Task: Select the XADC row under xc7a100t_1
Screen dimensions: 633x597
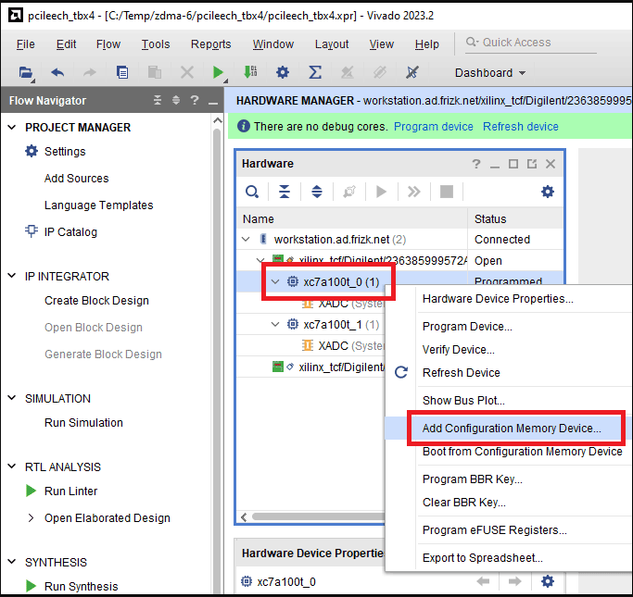Action: click(310, 346)
